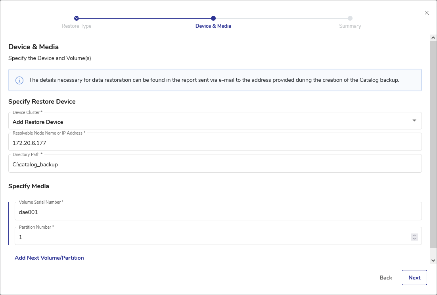Viewport: 437px width, 295px height.
Task: Jump to the Summary step label
Action: coord(350,26)
